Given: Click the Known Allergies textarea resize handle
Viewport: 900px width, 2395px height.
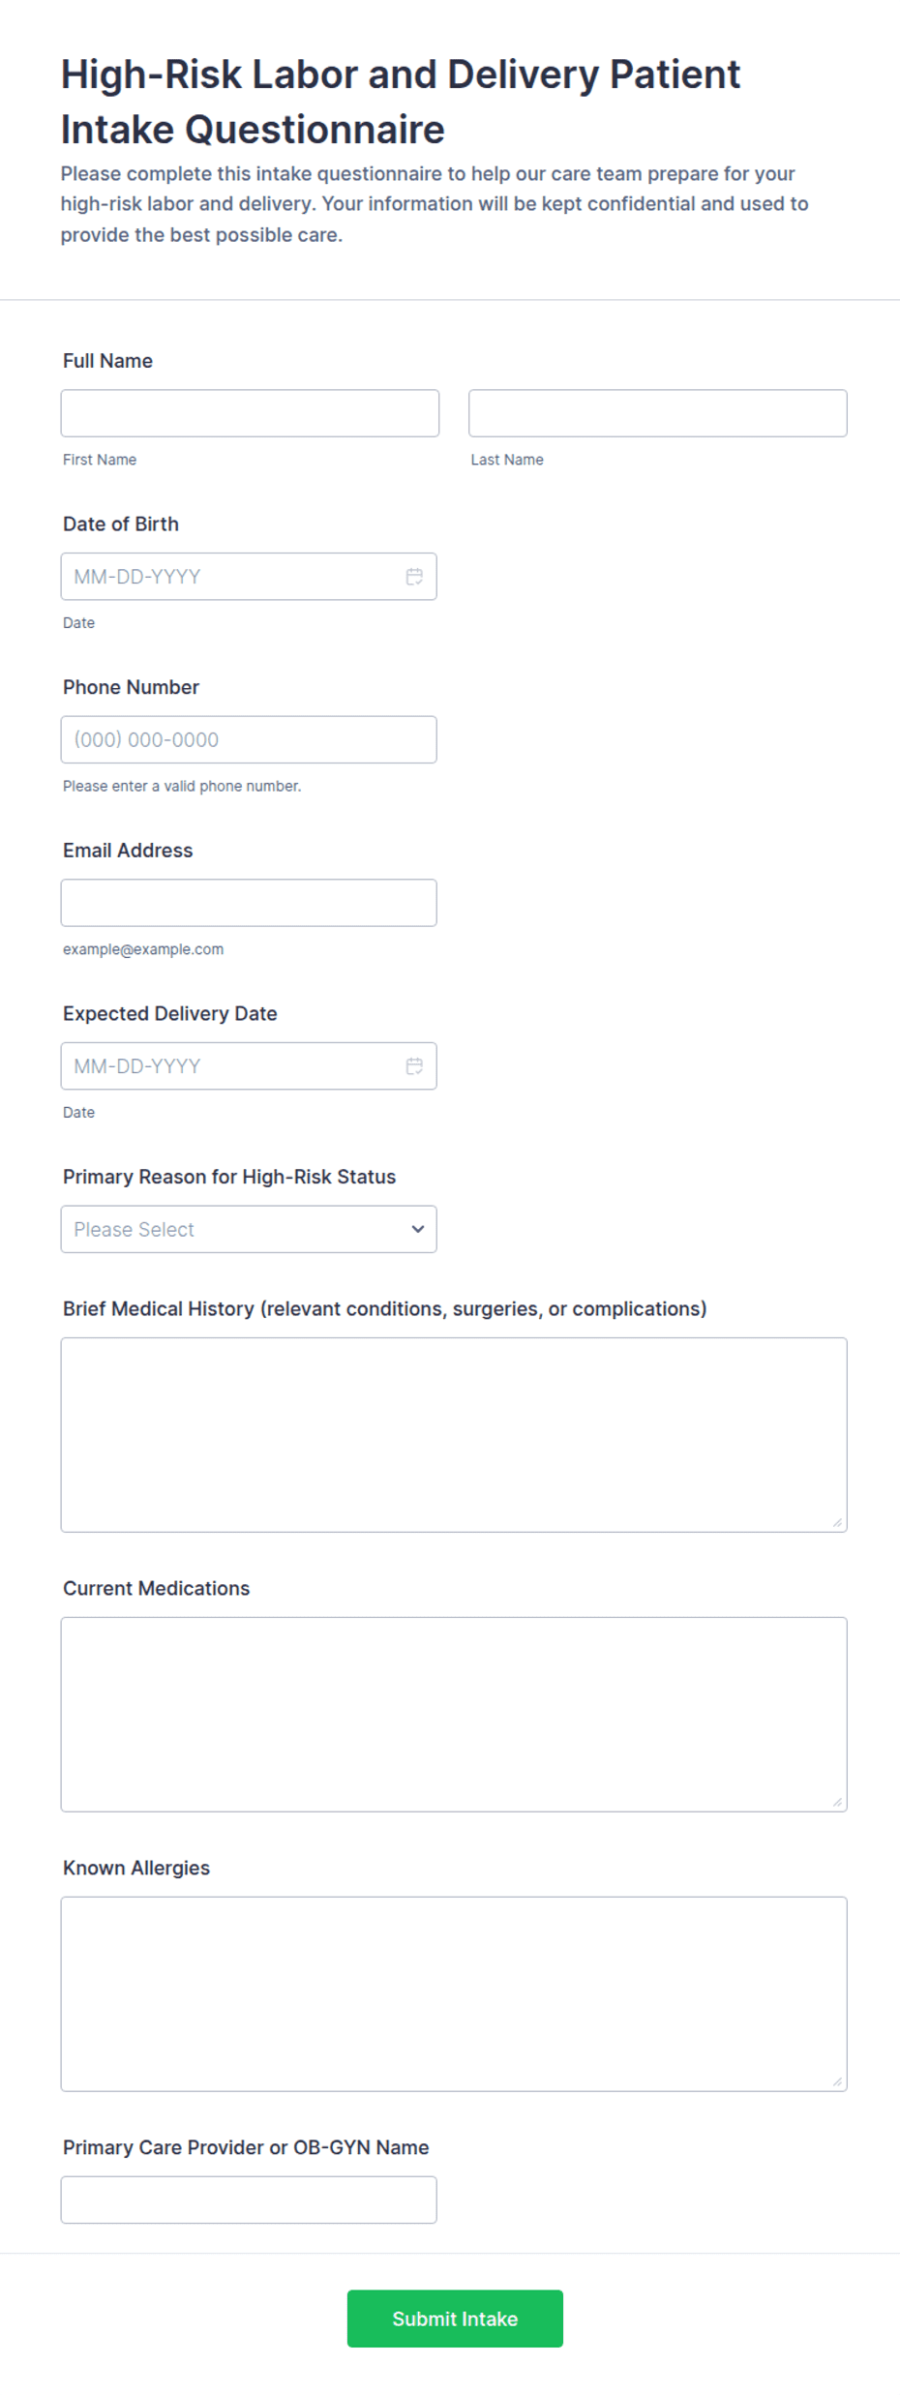Looking at the screenshot, I should point(837,2081).
